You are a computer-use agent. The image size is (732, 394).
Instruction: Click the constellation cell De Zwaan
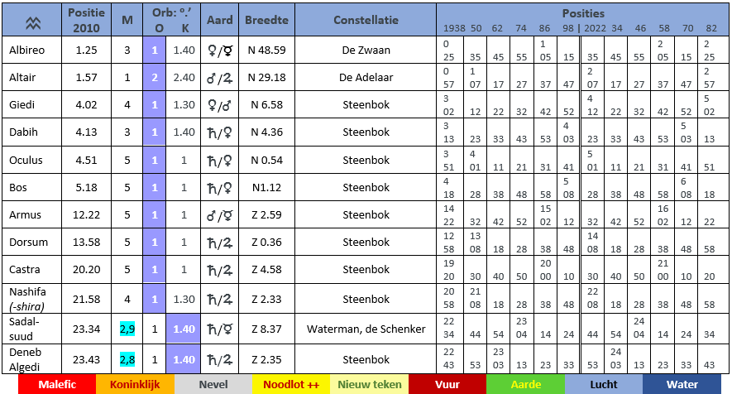click(x=366, y=50)
